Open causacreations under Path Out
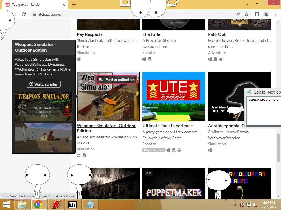 220,46
